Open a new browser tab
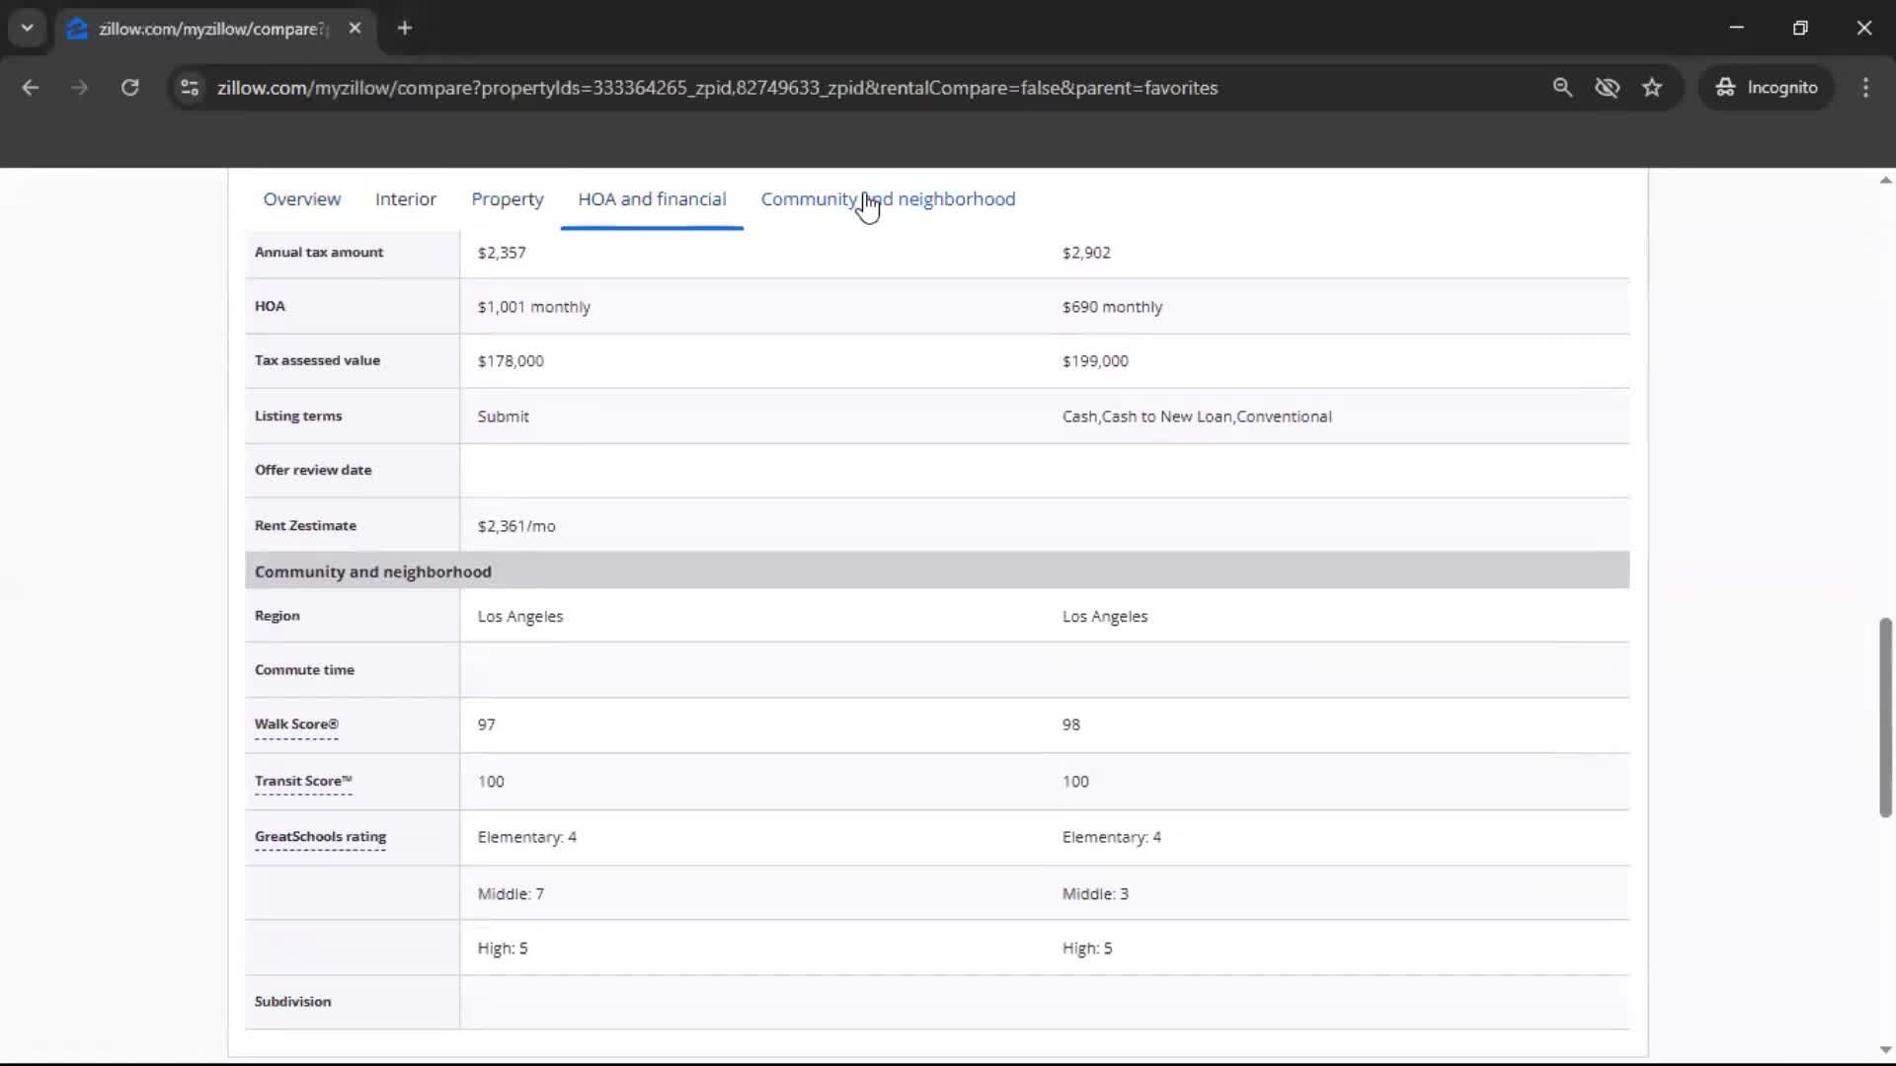Image resolution: width=1896 pixels, height=1066 pixels. tap(405, 29)
